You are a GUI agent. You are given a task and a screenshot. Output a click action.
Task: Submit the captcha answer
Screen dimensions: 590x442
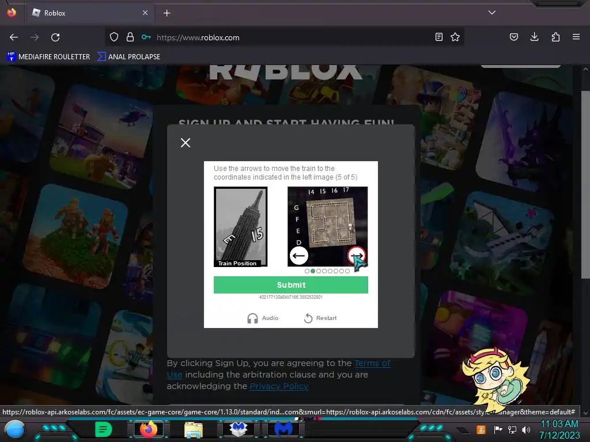coord(291,285)
